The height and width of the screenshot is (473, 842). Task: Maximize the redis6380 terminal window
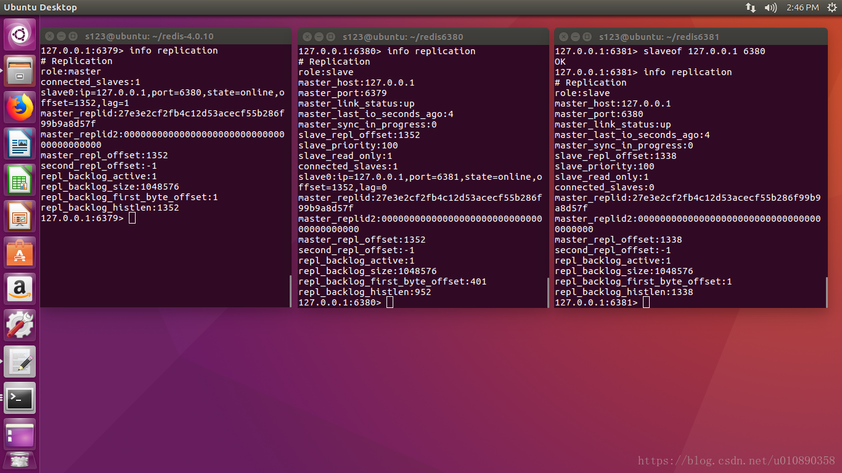click(330, 36)
